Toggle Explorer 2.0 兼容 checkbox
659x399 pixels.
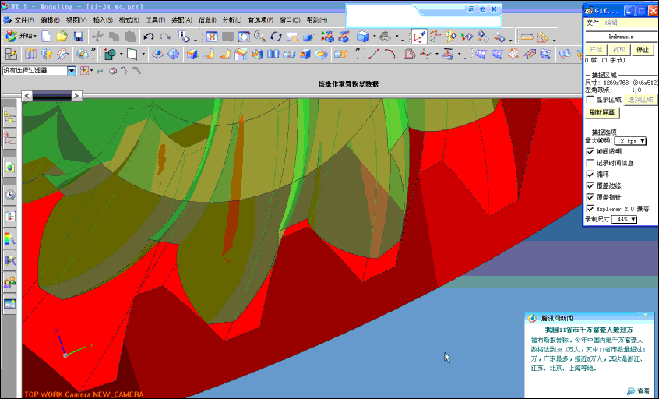590,209
